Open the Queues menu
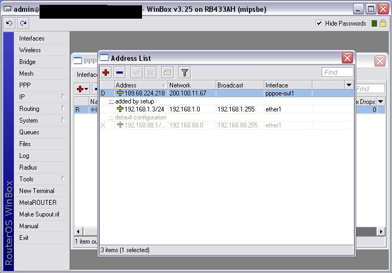This screenshot has width=392, height=273. click(x=41, y=132)
